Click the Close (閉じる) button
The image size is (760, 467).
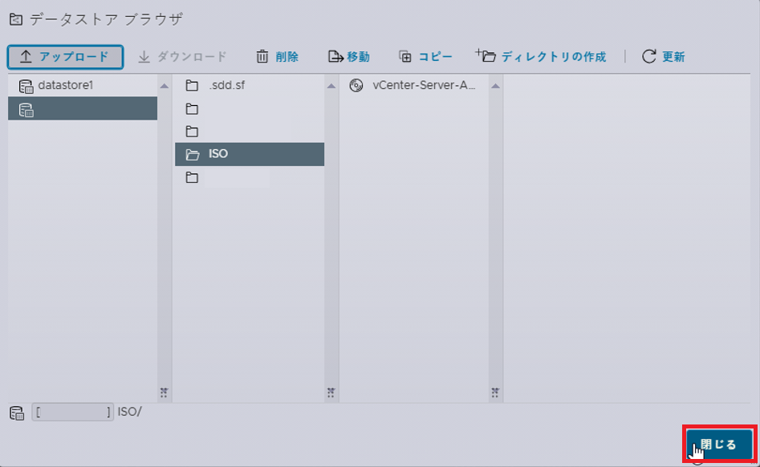719,445
